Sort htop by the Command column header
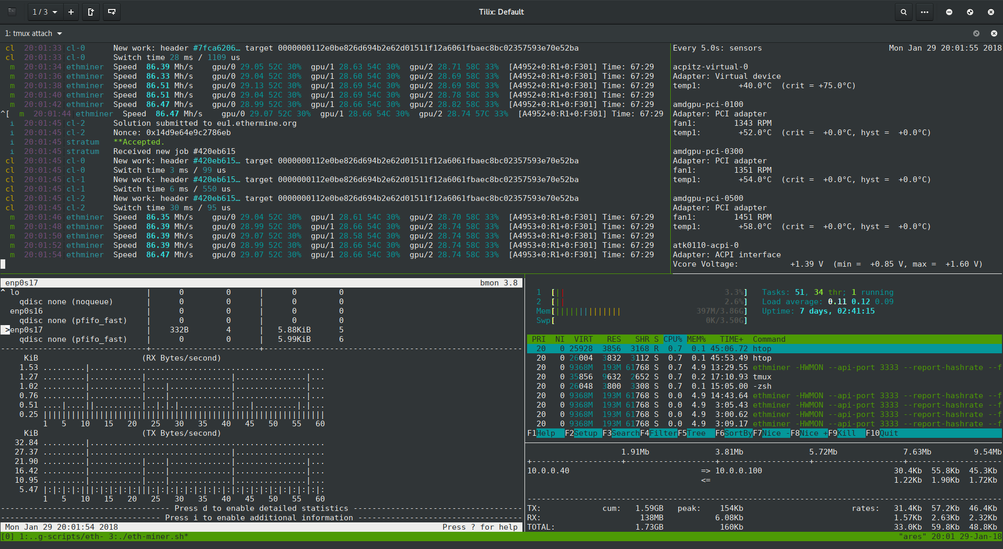The width and height of the screenshot is (1003, 549). tap(769, 339)
